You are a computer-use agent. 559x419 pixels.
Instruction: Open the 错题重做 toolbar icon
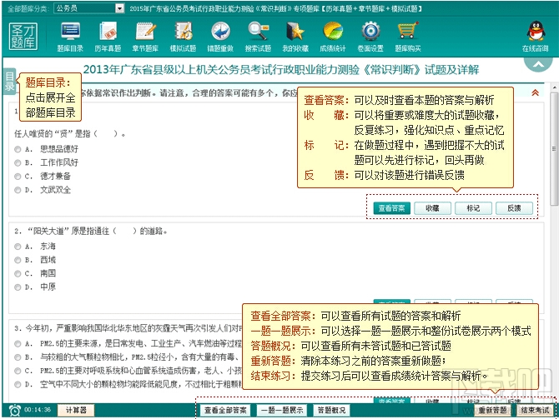[220, 37]
